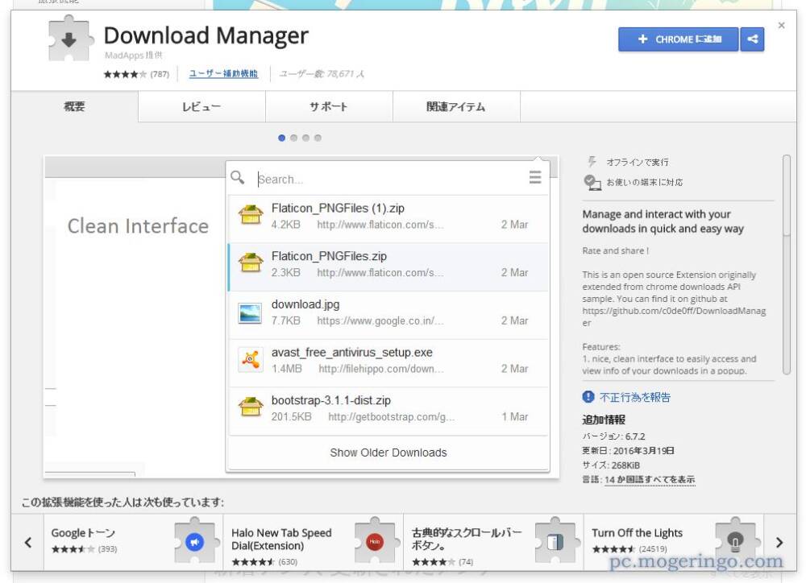The width and height of the screenshot is (806, 583).
Task: Click the download.jpg image icon
Action: [x=251, y=313]
